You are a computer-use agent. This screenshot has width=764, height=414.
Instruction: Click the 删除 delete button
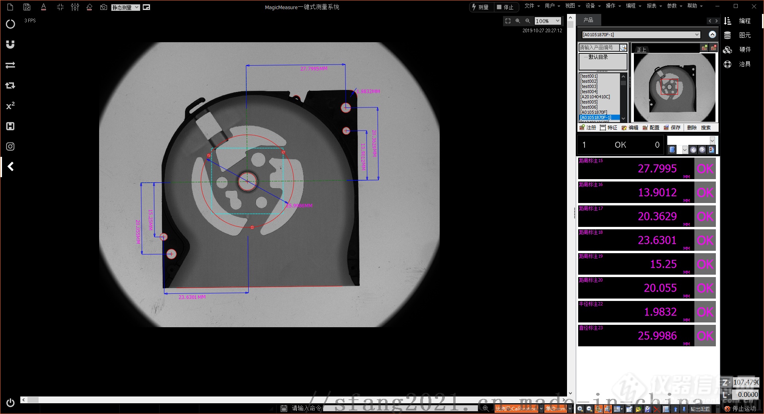tap(692, 127)
